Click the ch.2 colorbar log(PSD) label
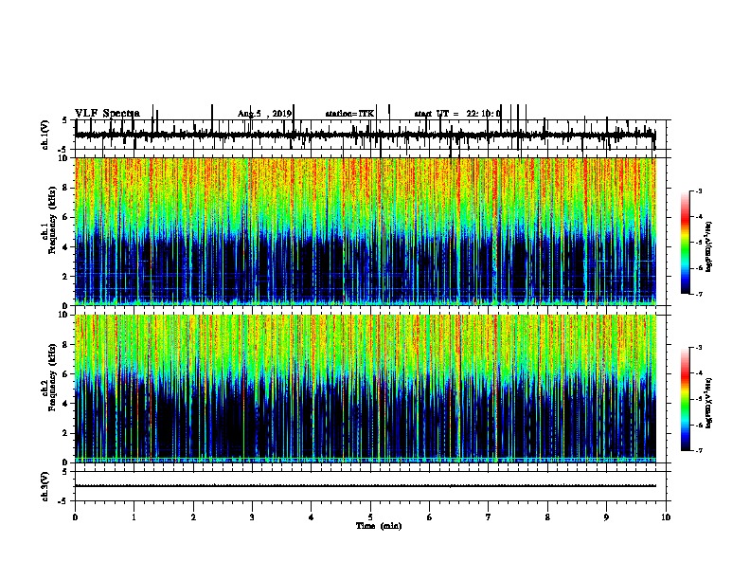Viewport: 750px width, 580px height. (x=709, y=403)
